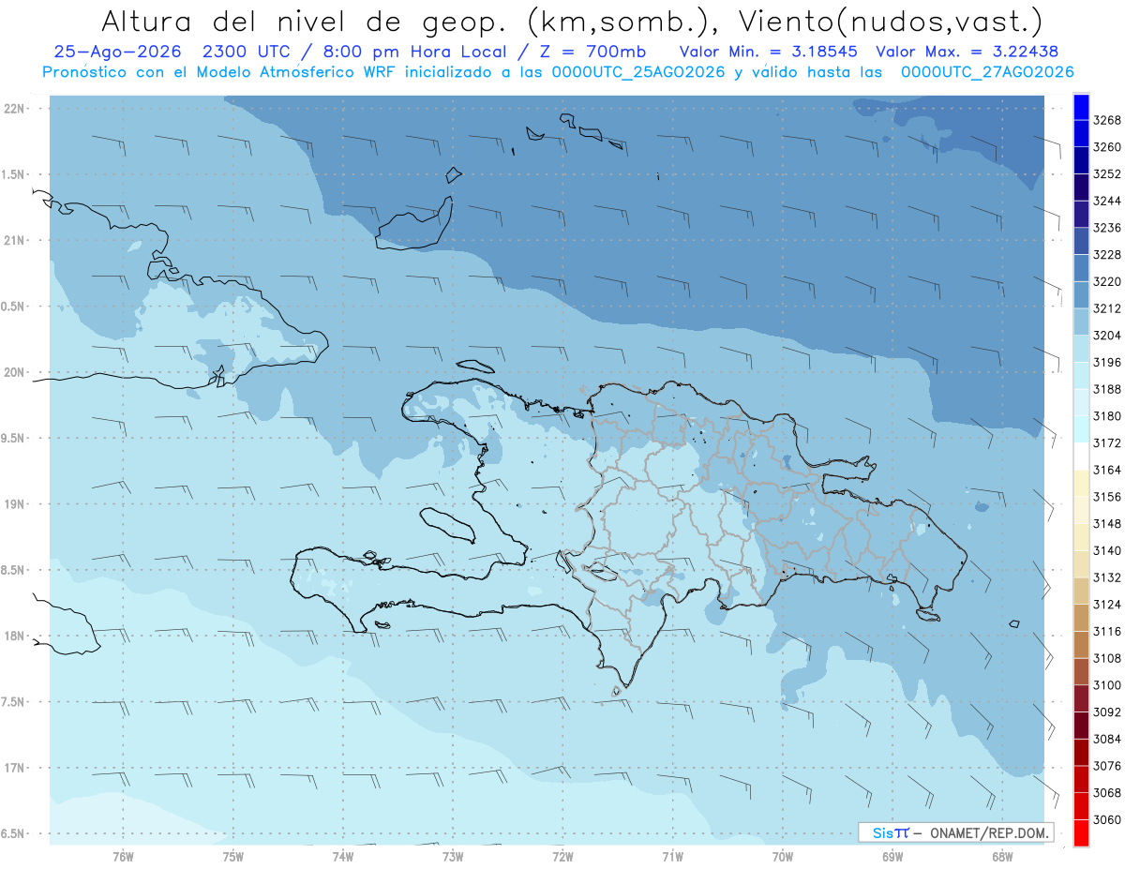This screenshot has height=869, width=1125.
Task: Click the '3204' colorbar value
Action: [x=1107, y=336]
